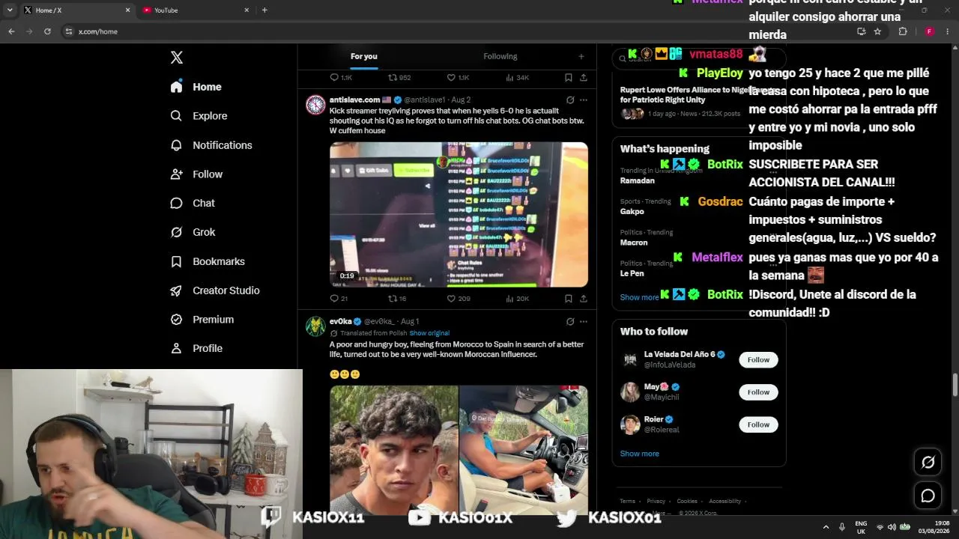Bookmark the top post with 34K views
The width and height of the screenshot is (959, 539).
tap(568, 77)
